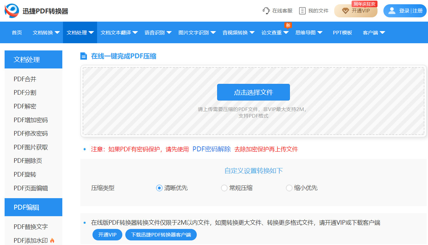Select the 清晰优先 compression option

click(159, 188)
